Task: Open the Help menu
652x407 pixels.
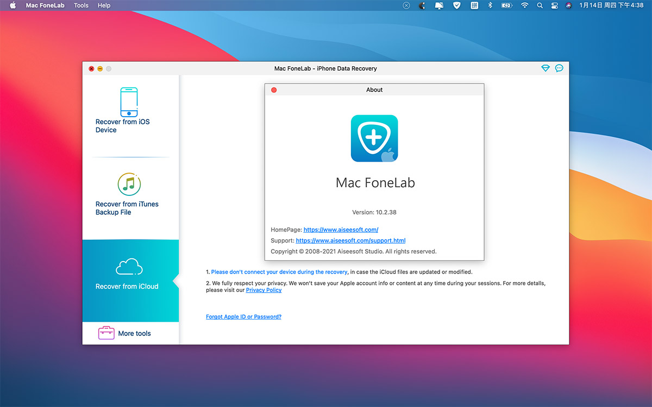Action: pos(104,5)
